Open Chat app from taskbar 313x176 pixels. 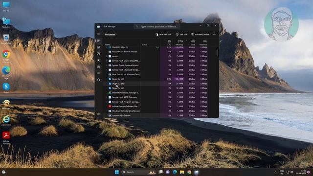point(168,172)
